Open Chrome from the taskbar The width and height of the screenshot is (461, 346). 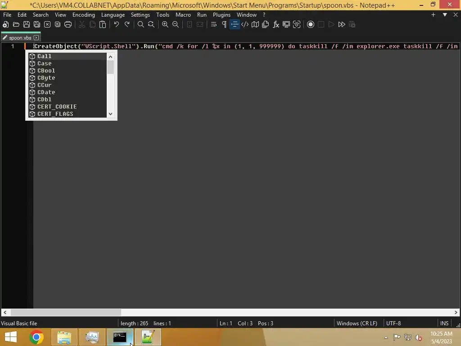click(x=36, y=337)
